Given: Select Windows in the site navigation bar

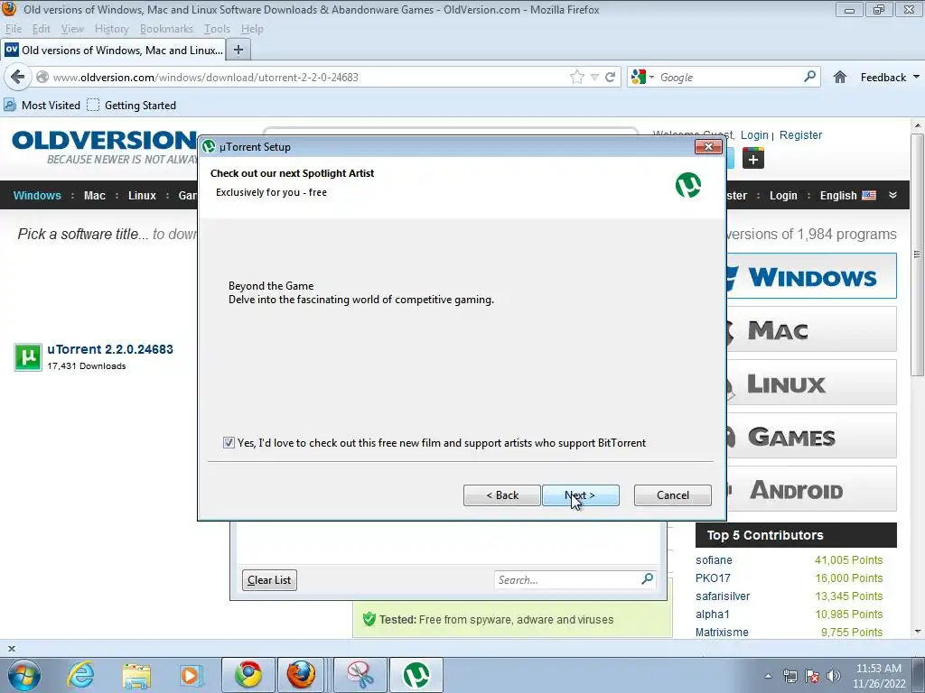Looking at the screenshot, I should coord(37,196).
